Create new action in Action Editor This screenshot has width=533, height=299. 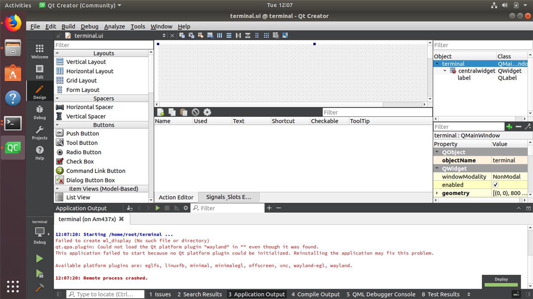(x=161, y=112)
